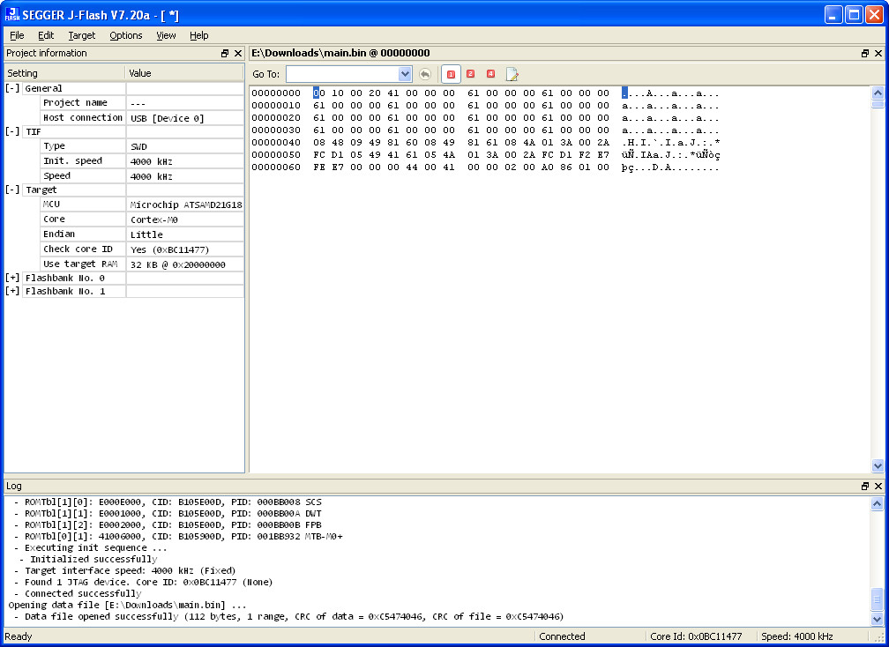Select 4-byte display width icon
889x647 pixels.
pos(491,74)
